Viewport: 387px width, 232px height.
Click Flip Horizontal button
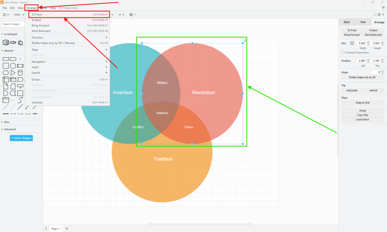click(x=352, y=91)
